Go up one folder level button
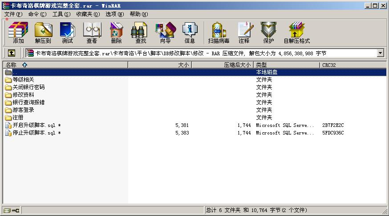 click(12, 53)
